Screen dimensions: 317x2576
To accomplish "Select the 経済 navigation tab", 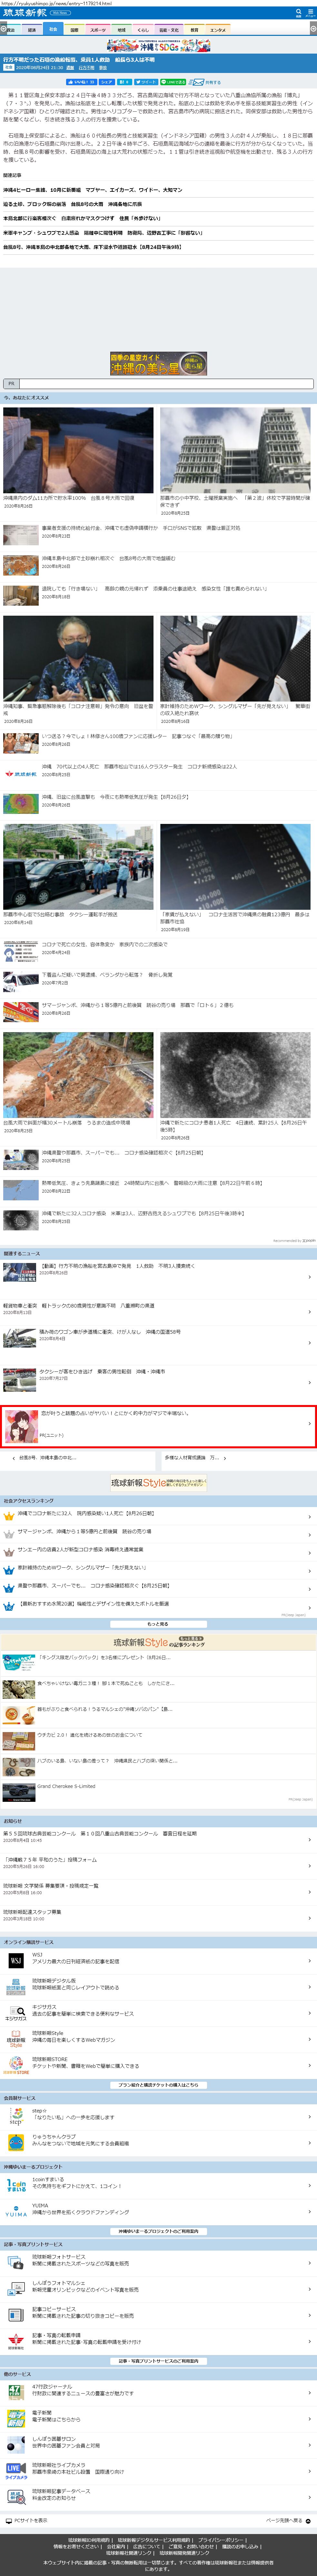I will (32, 30).
